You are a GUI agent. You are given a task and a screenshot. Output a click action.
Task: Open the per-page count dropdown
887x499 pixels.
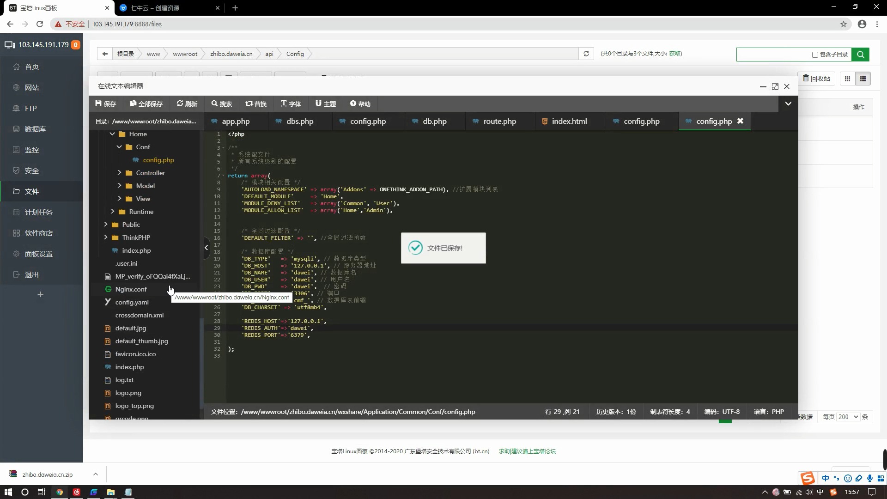pyautogui.click(x=848, y=417)
